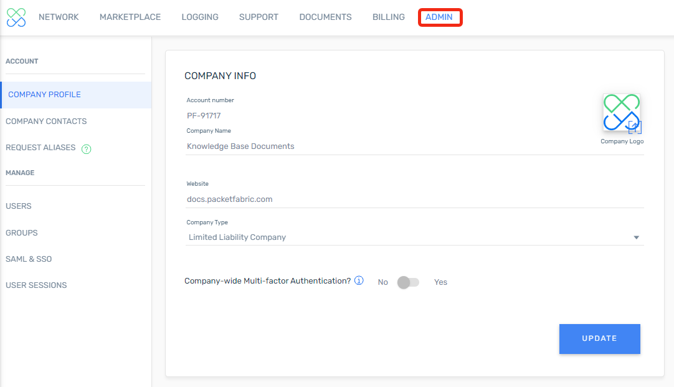Switch to the BILLING tab
Screen dimensions: 674x387
point(388,17)
